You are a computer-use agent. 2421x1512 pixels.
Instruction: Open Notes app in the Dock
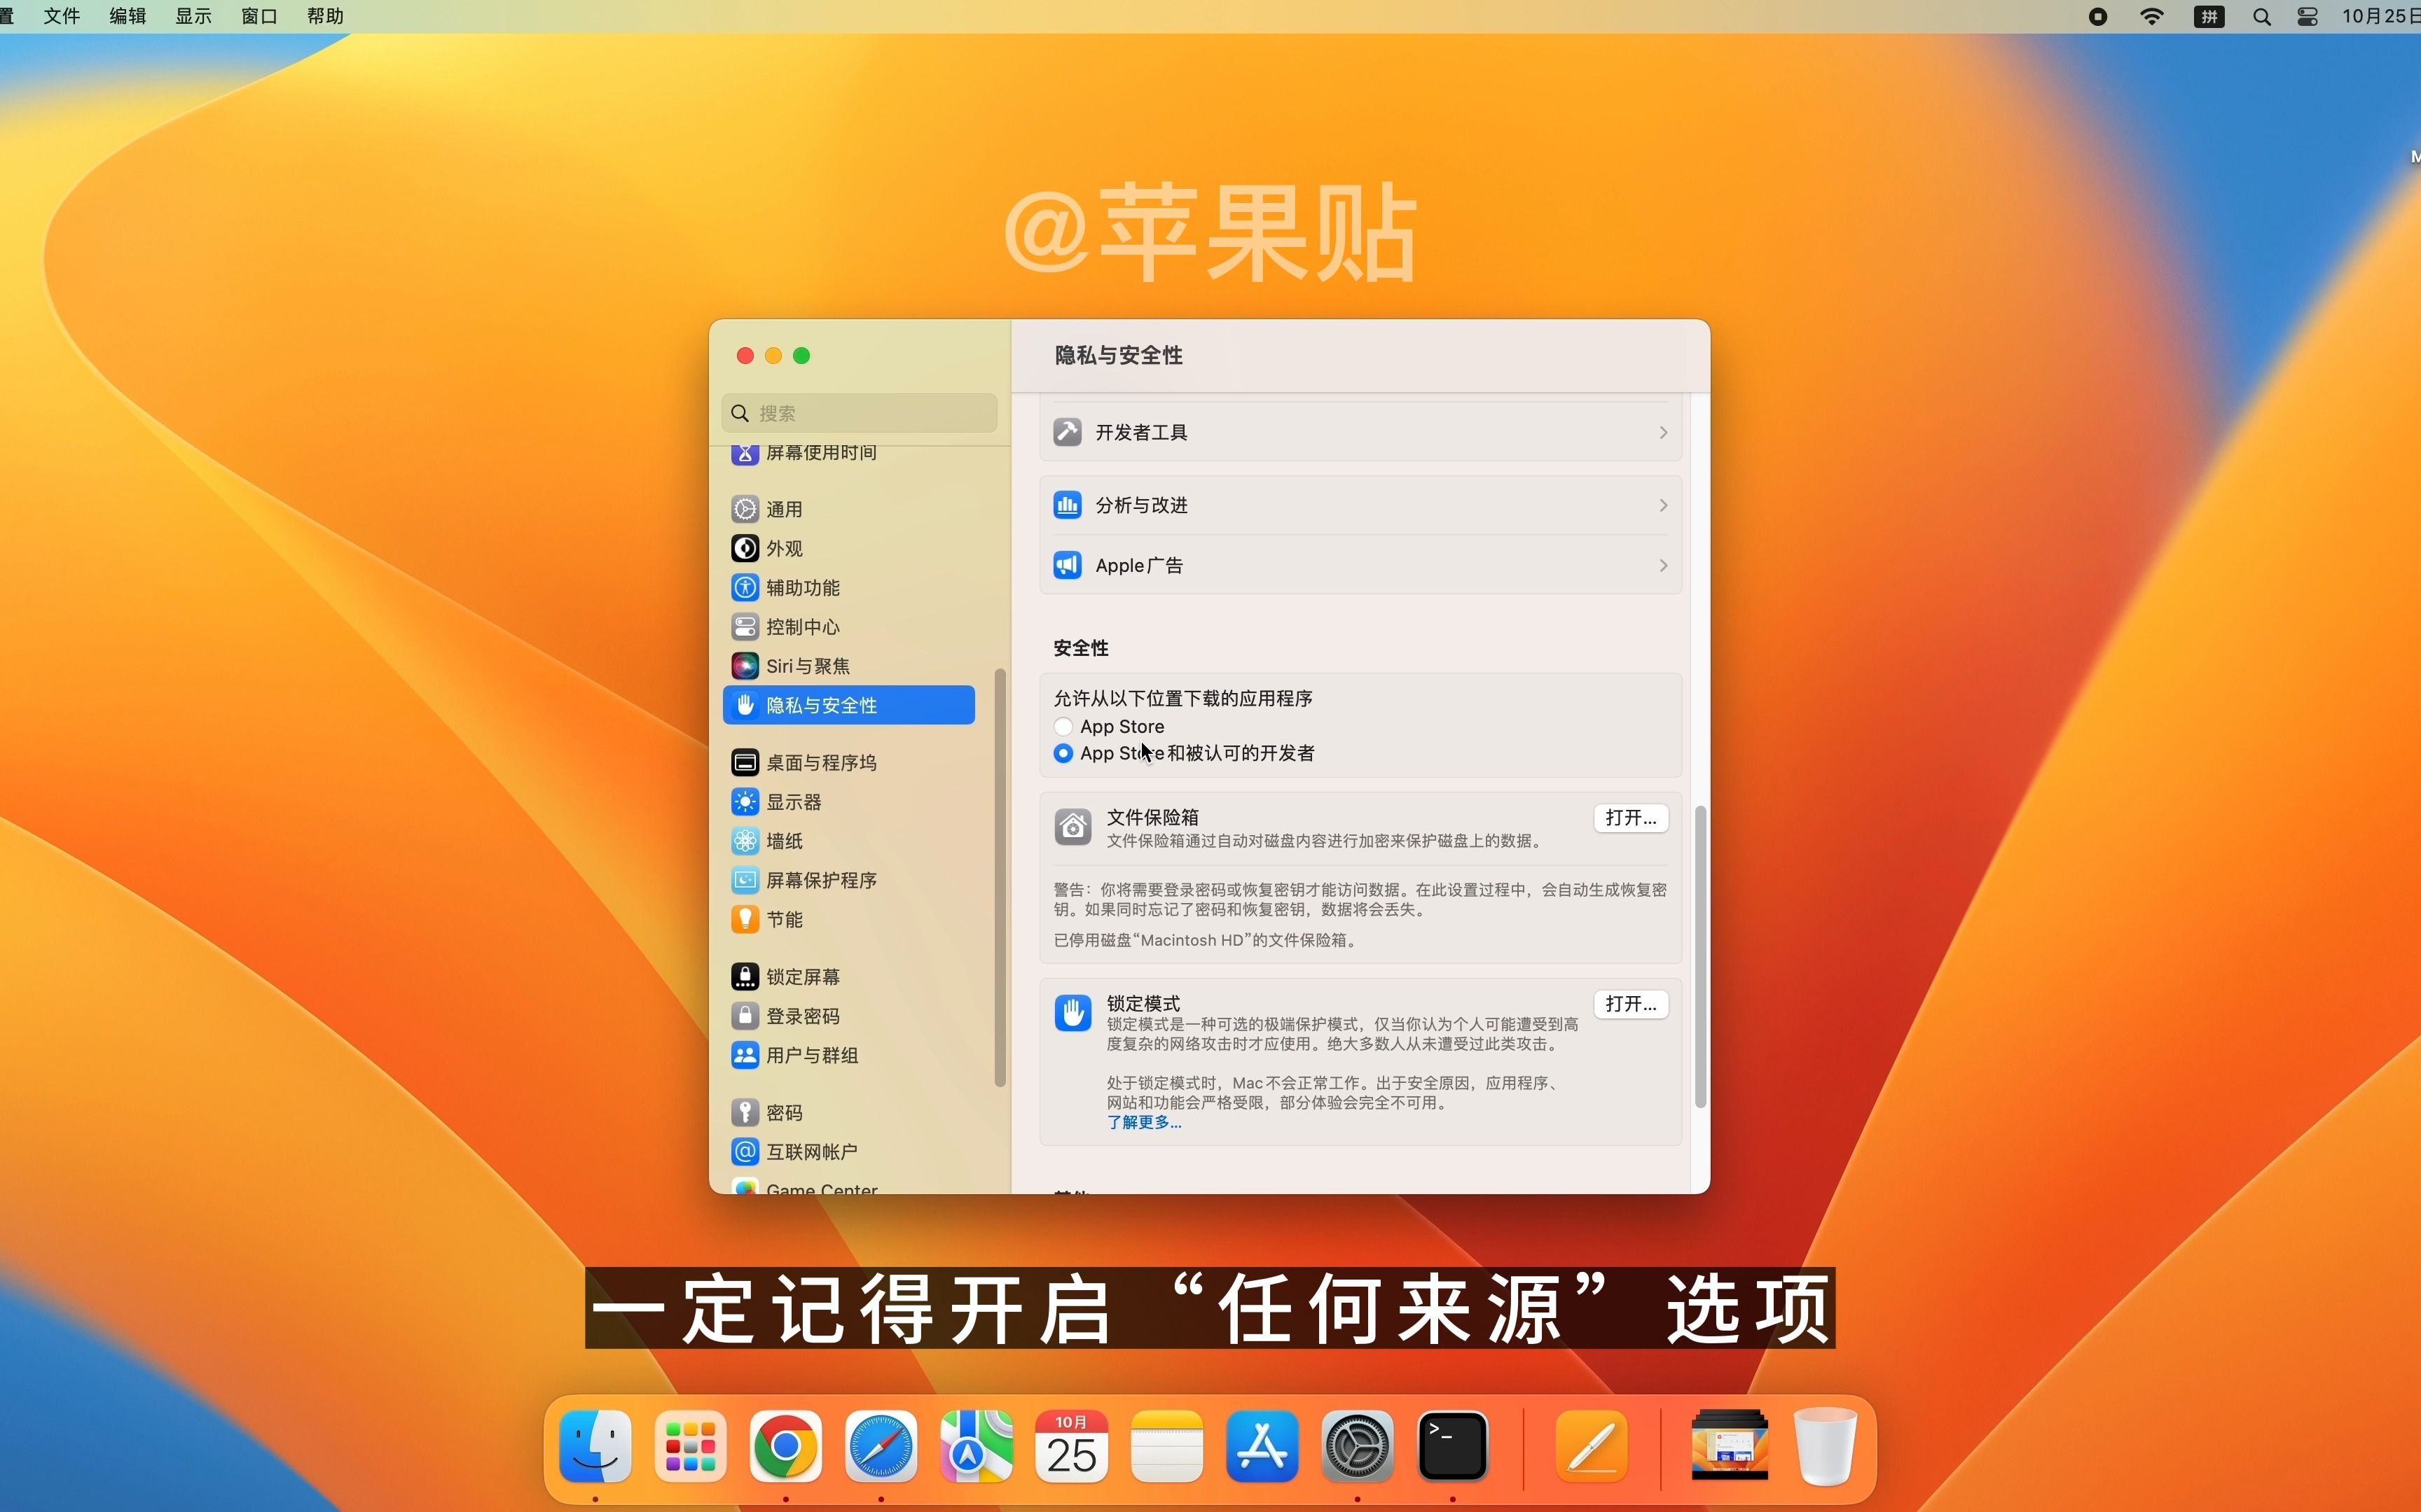click(1166, 1447)
